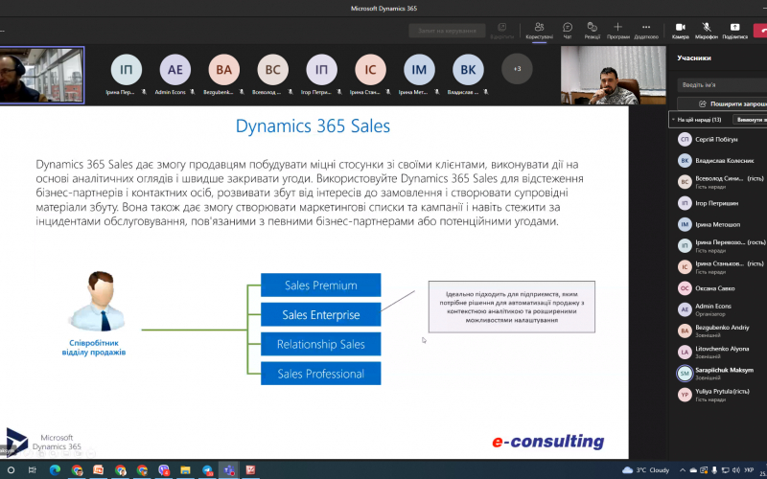This screenshot has height=479, width=767.
Task: Open Viber from the taskbar
Action: (163, 470)
